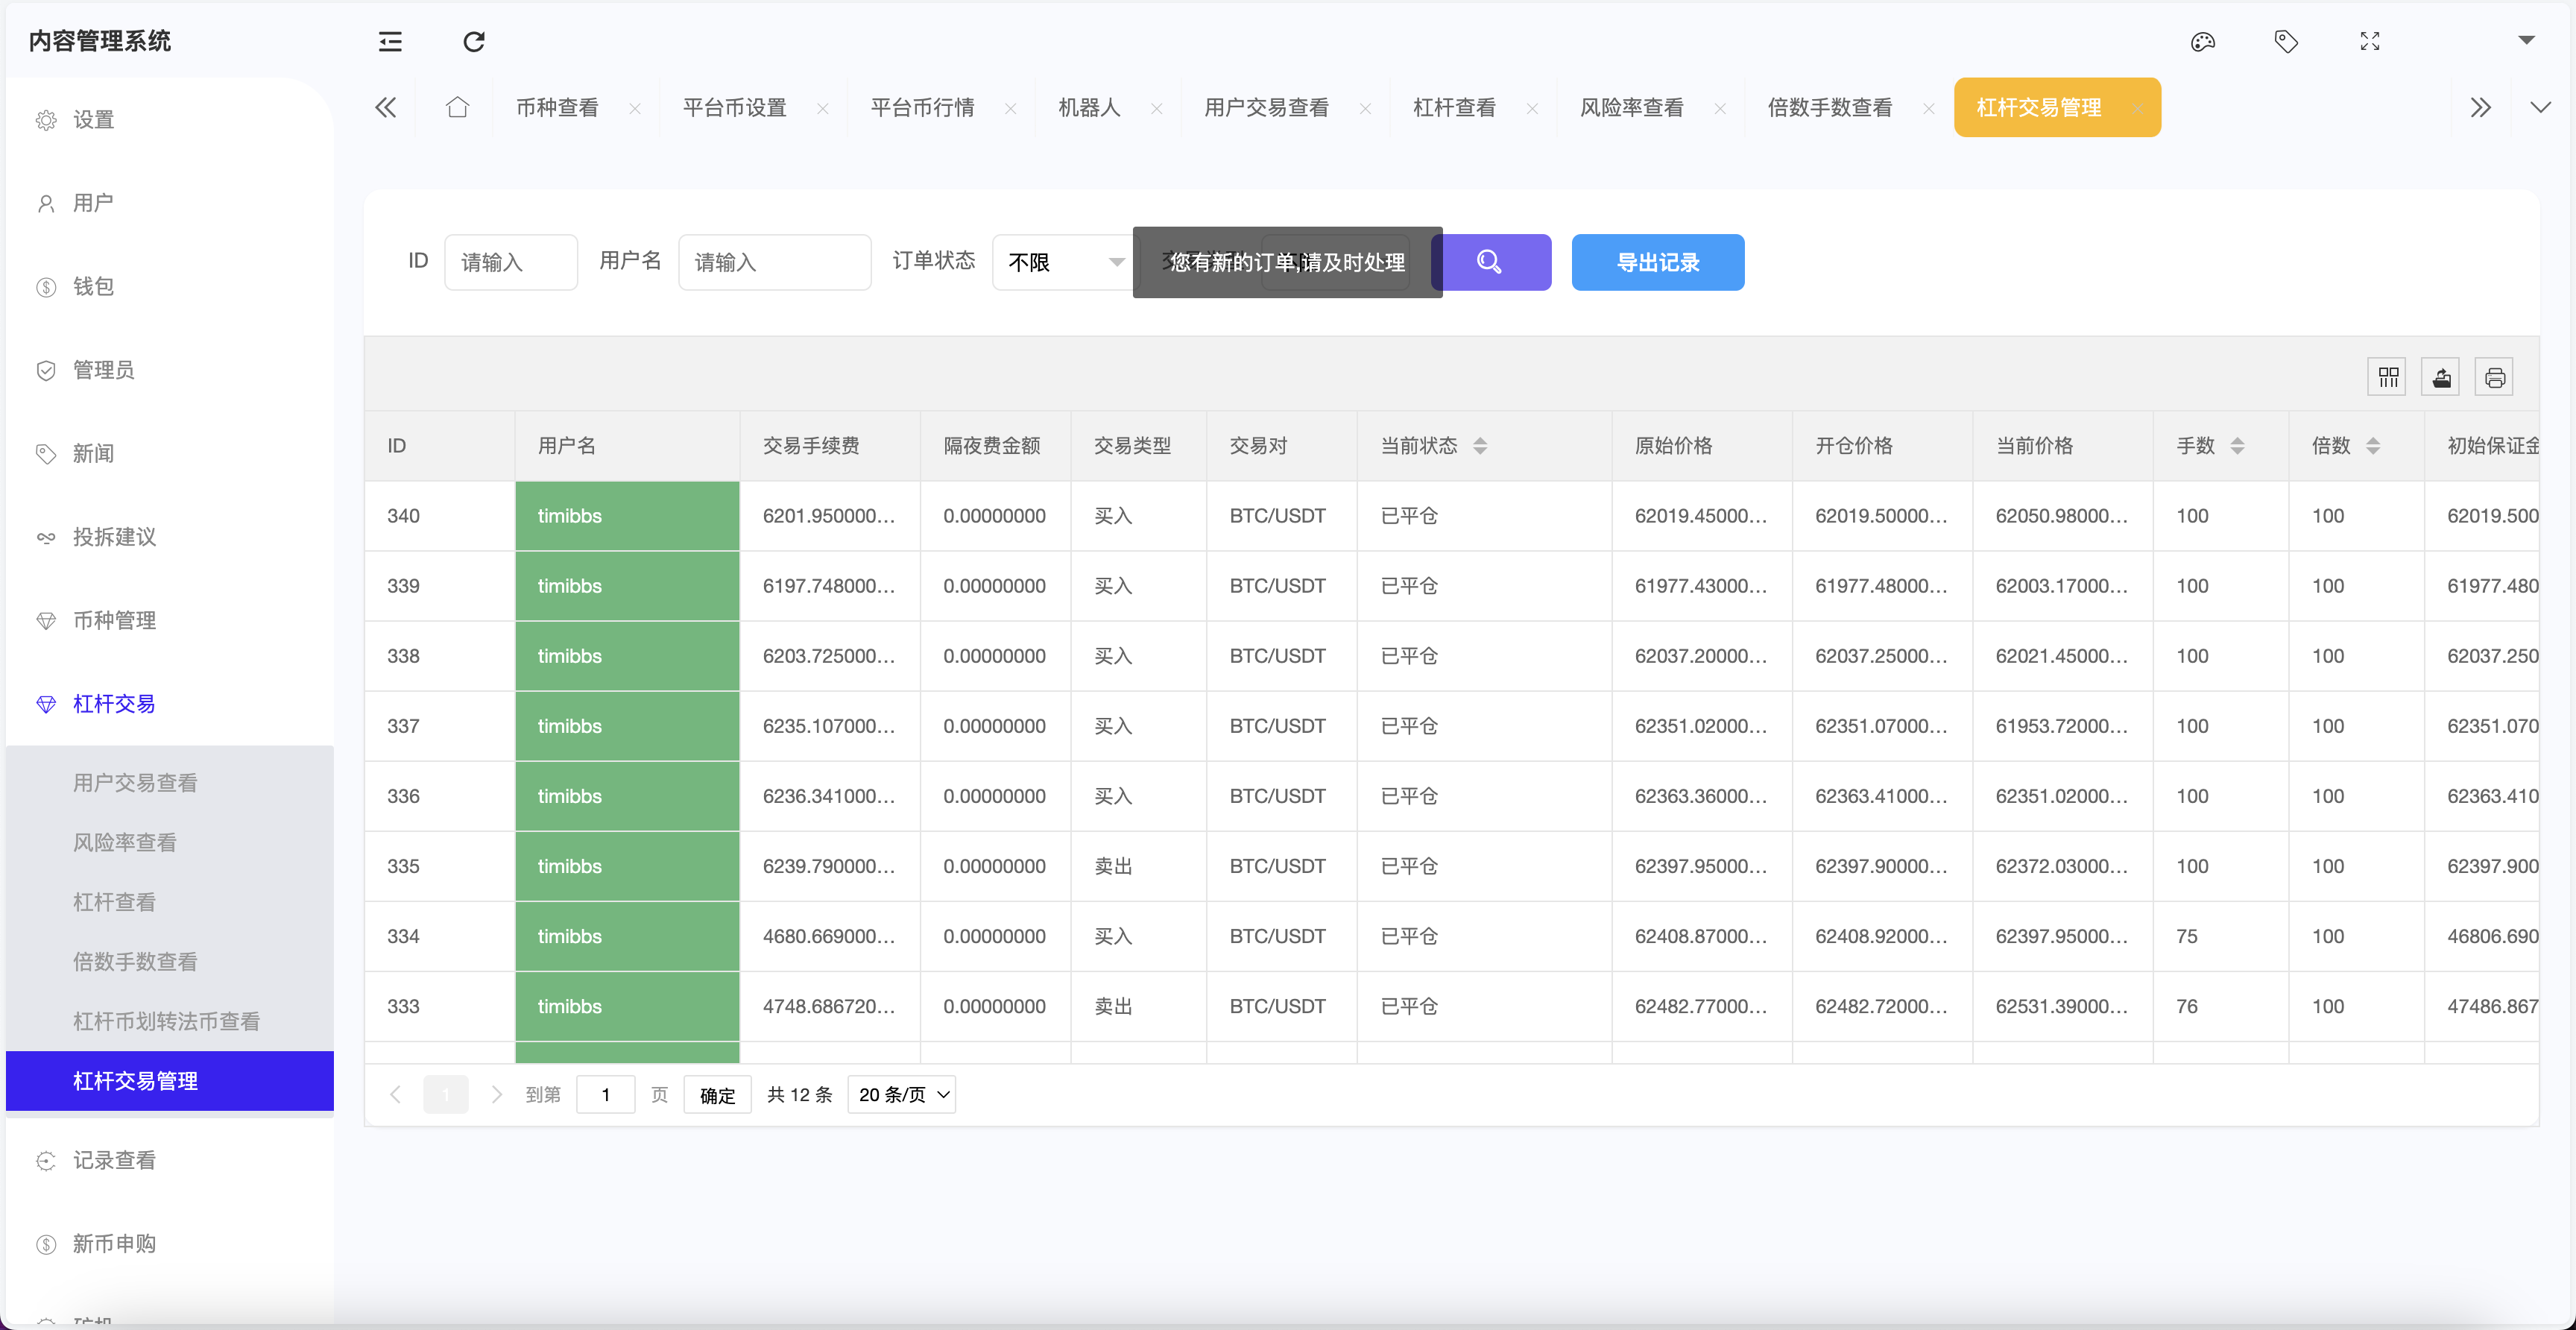Sort by the 手数 column arrows
Image resolution: width=2576 pixels, height=1330 pixels.
2237,446
